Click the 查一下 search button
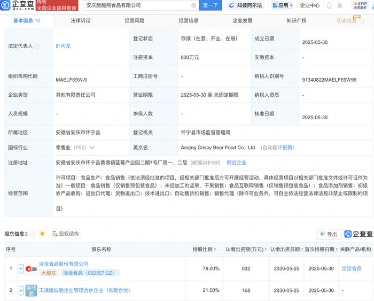The width and height of the screenshot is (374, 301). pos(210,5)
